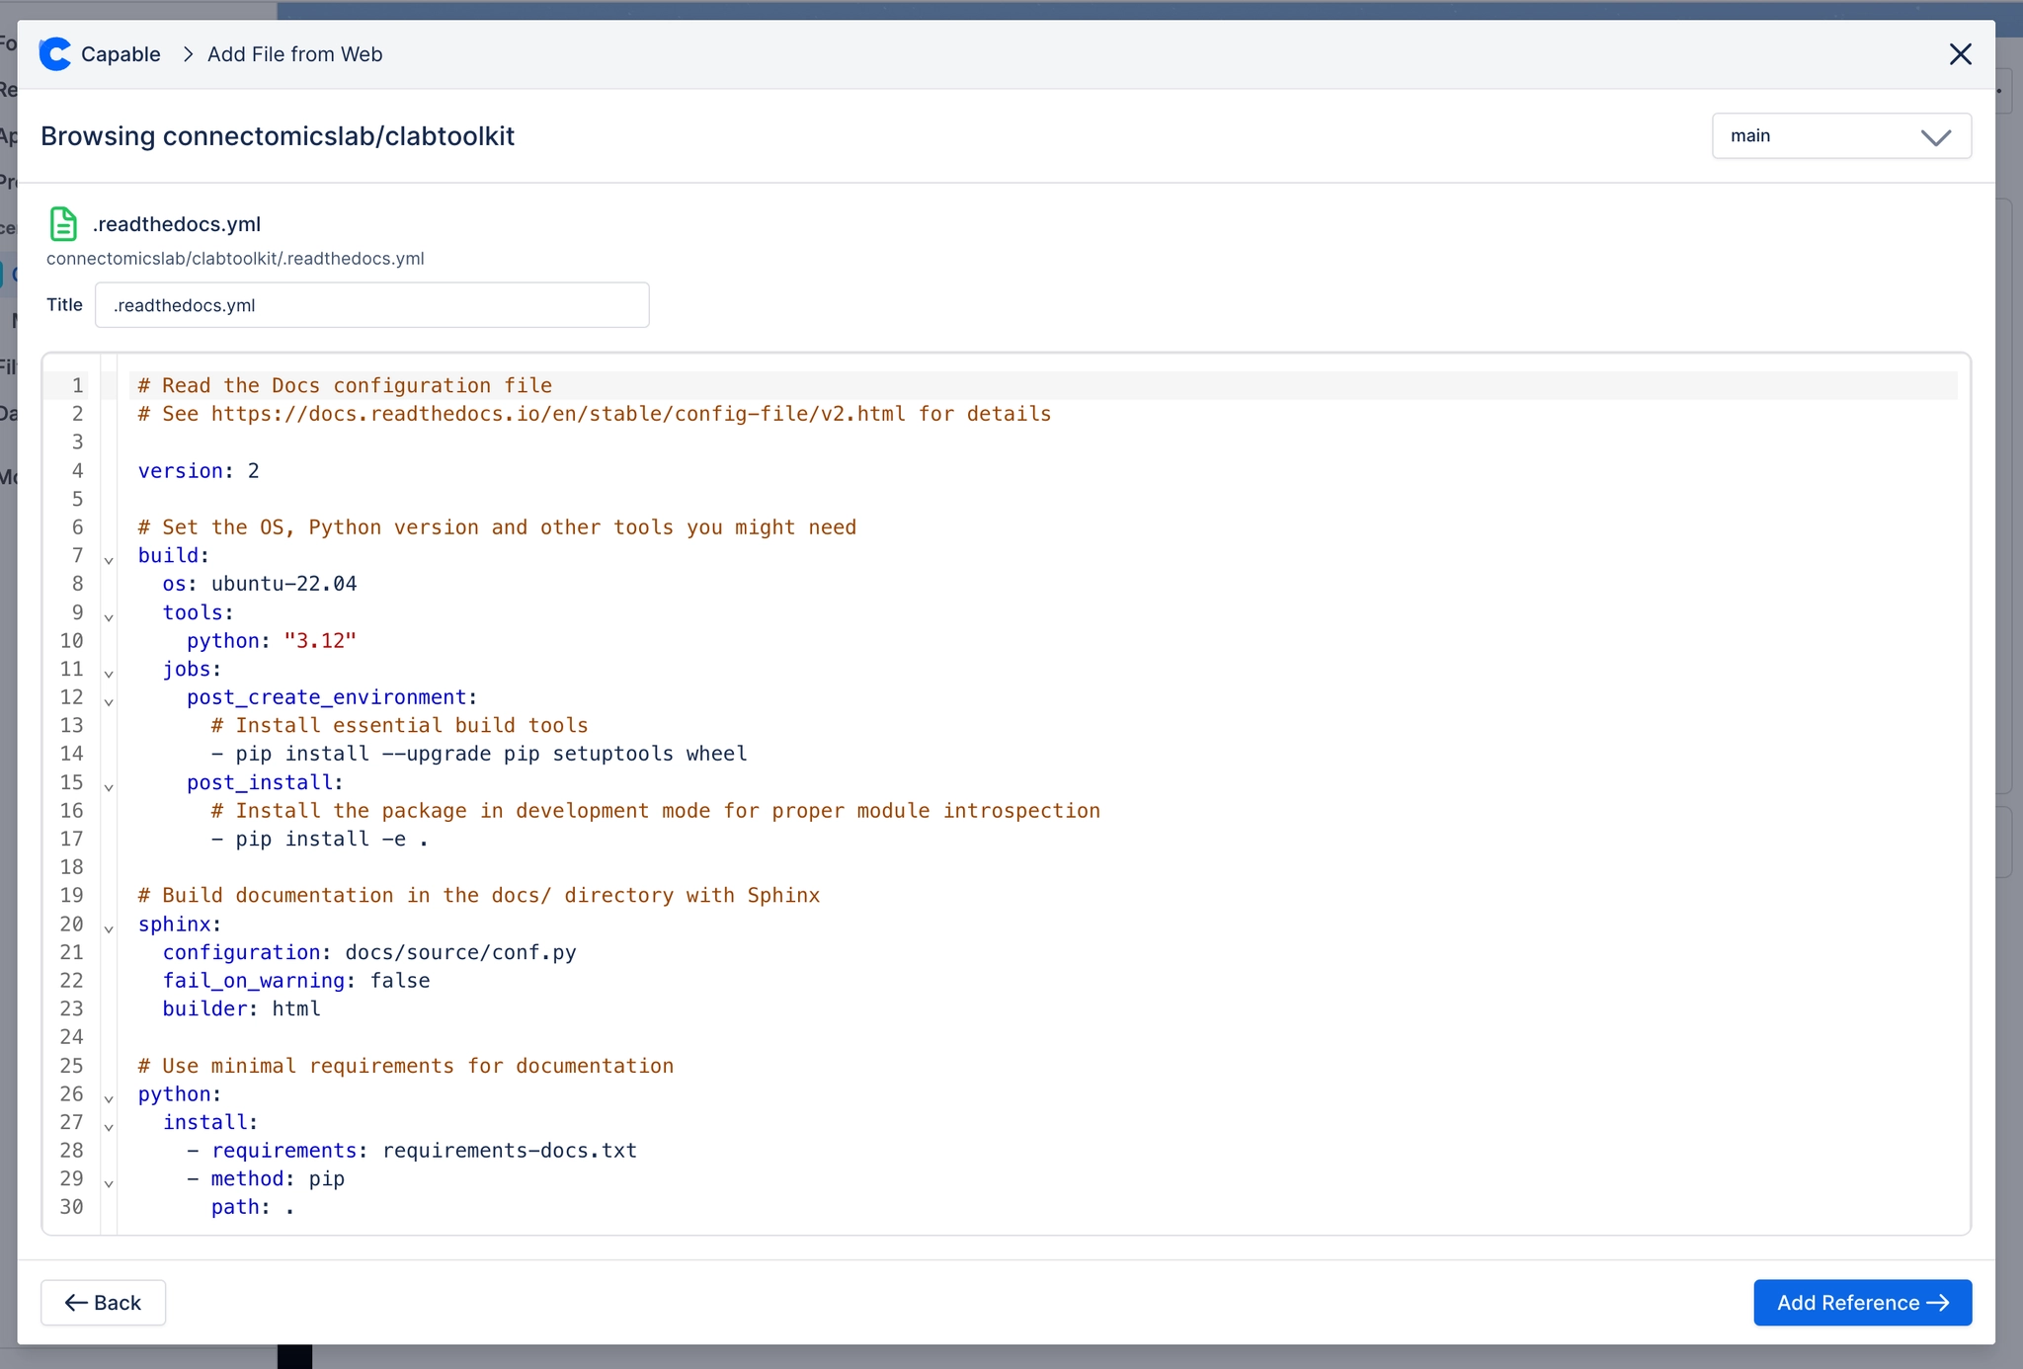This screenshot has width=2023, height=1369.
Task: Click the .readthedocs.yml file name heading
Action: pos(177,224)
